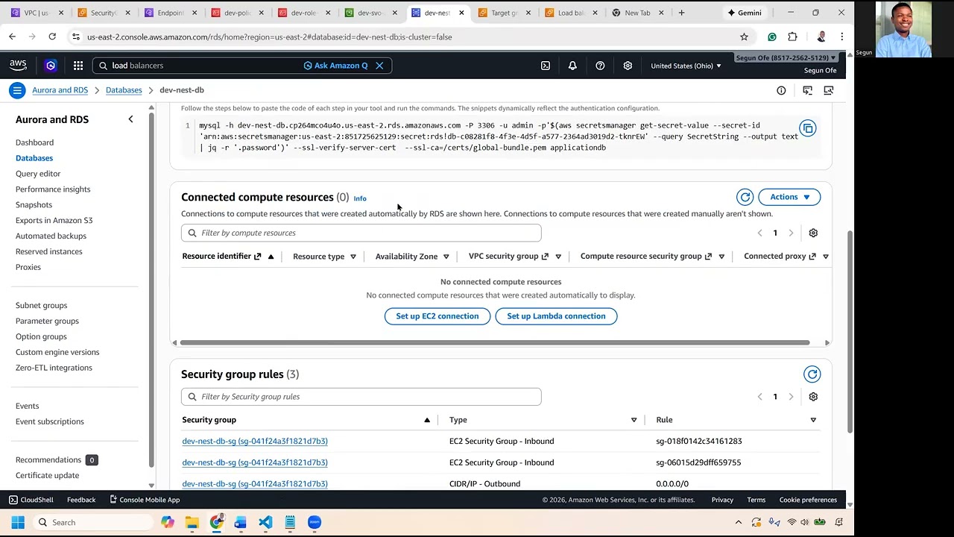Image resolution: width=954 pixels, height=537 pixels.
Task: Open File Explorer from taskbar
Action: [x=192, y=522]
